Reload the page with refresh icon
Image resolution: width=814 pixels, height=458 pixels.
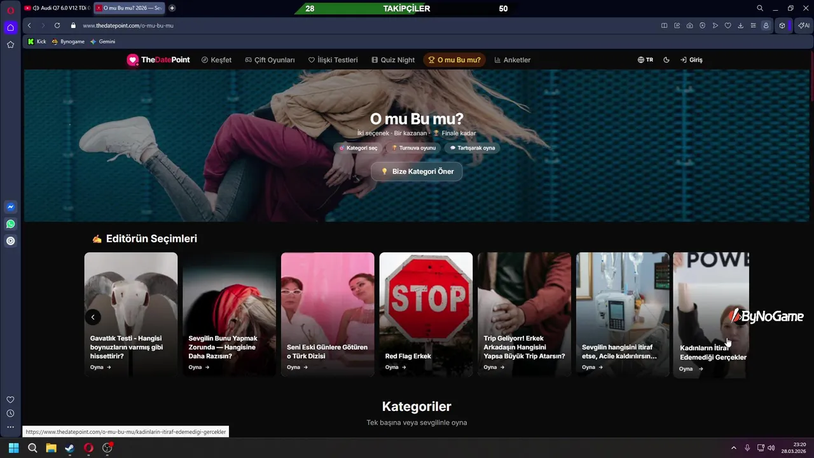tap(57, 25)
